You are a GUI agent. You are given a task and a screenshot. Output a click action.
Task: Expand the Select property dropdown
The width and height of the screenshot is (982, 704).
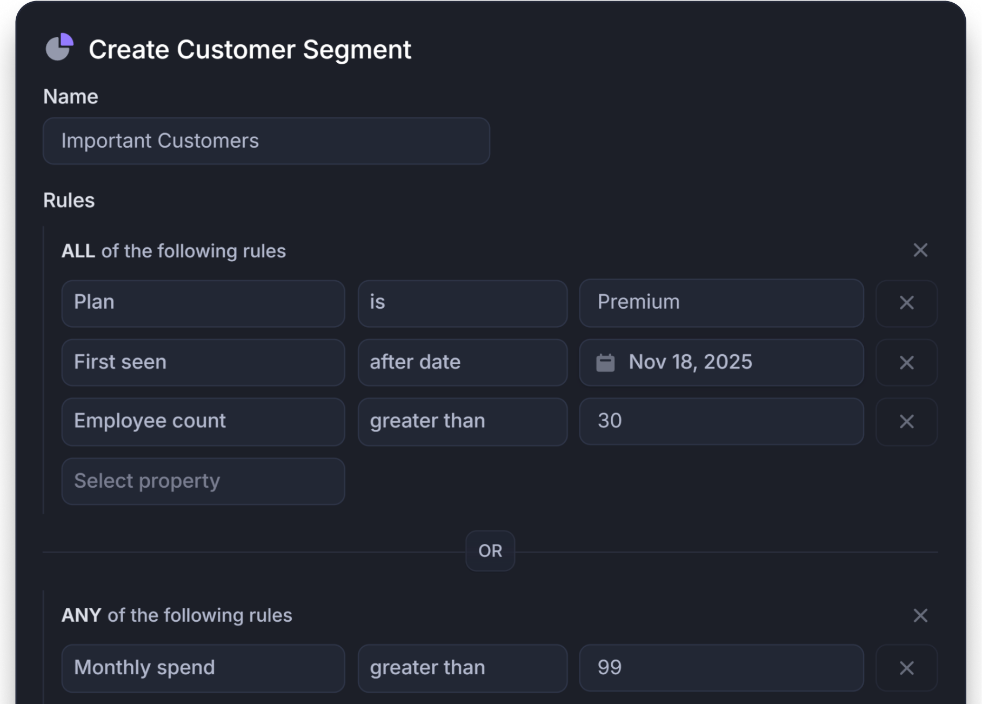click(203, 481)
